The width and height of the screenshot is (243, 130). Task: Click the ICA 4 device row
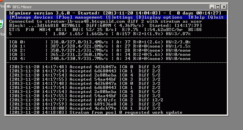tap(100, 59)
